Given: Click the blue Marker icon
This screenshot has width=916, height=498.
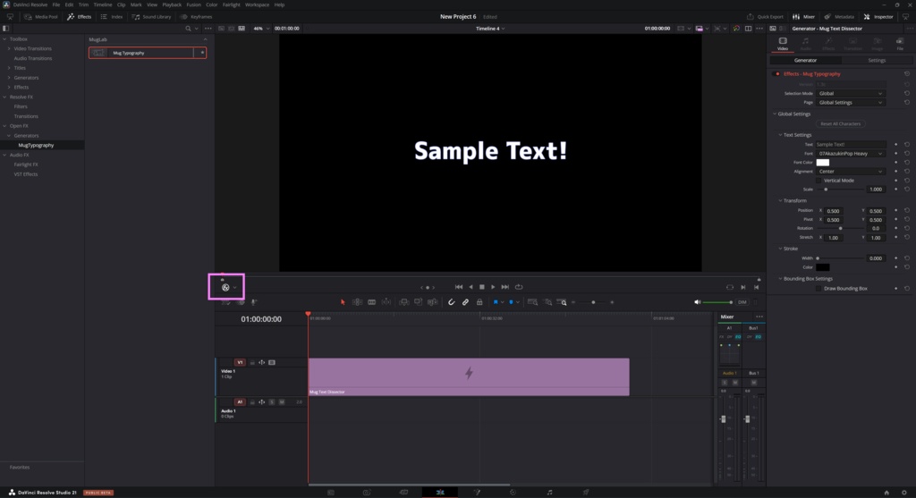Looking at the screenshot, I should [511, 302].
